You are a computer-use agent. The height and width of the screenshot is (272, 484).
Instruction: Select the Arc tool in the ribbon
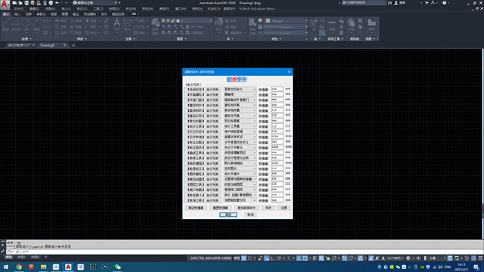tap(37, 24)
